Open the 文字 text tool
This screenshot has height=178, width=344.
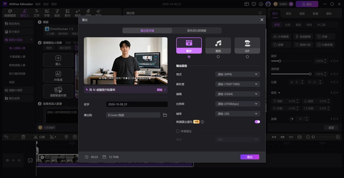pyautogui.click(x=37, y=13)
